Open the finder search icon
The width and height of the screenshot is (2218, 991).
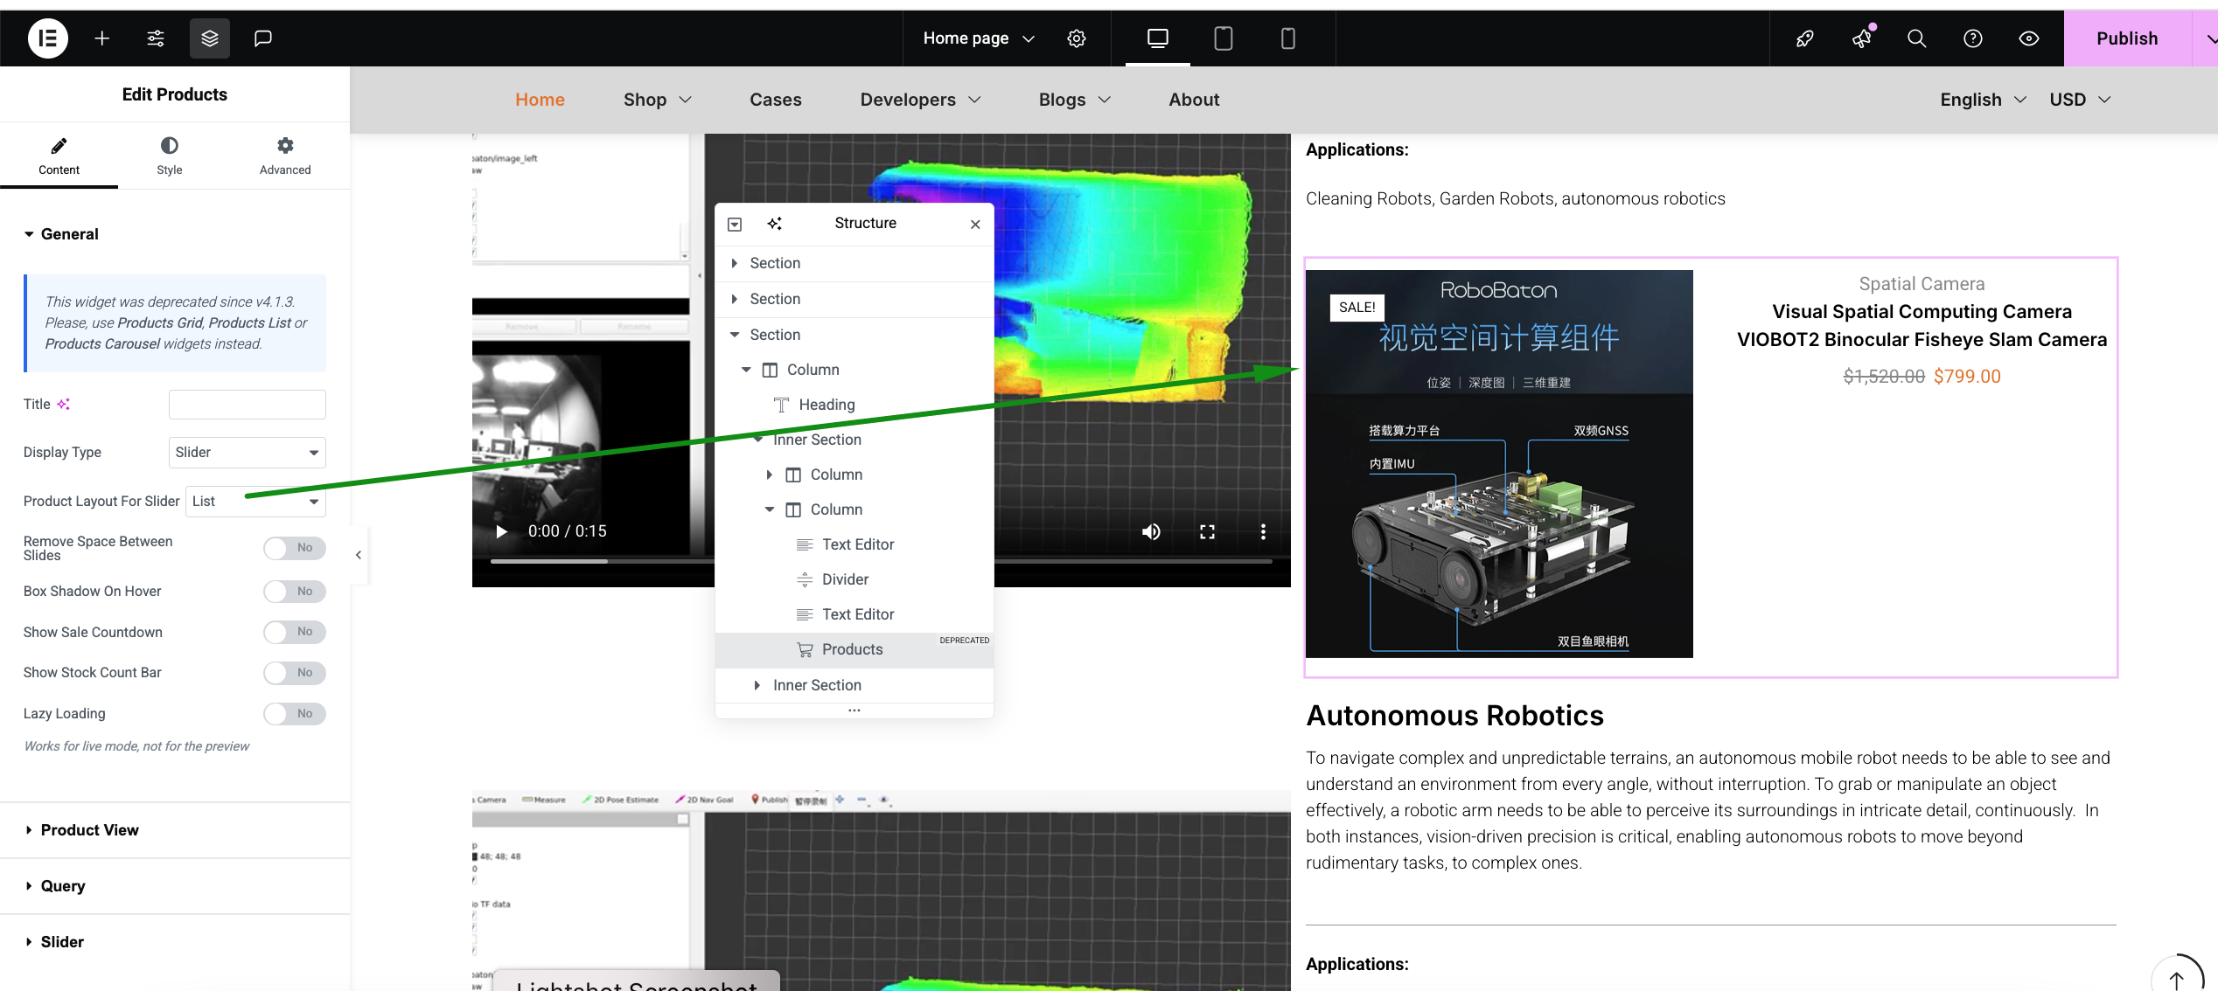1917,38
